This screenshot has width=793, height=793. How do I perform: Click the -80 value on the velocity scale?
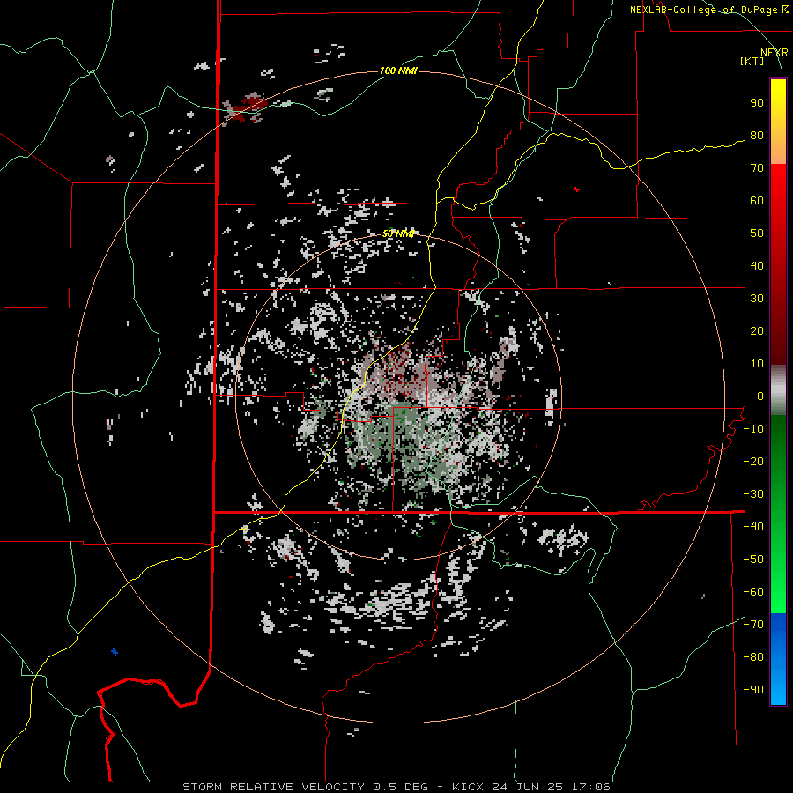point(753,657)
